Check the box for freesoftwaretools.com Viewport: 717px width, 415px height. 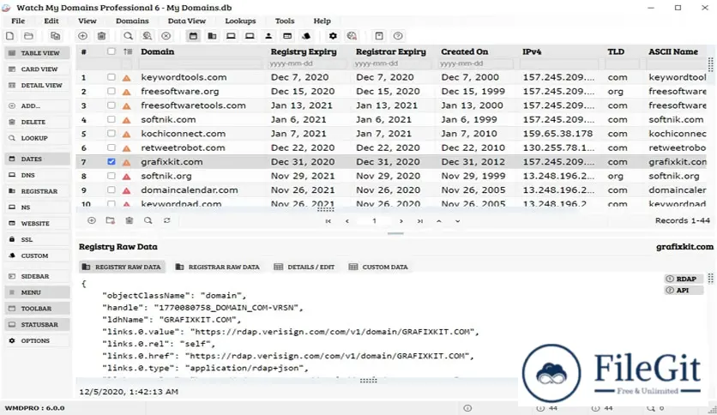tap(111, 105)
